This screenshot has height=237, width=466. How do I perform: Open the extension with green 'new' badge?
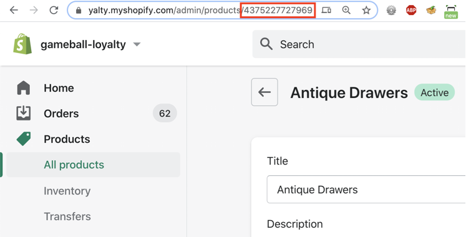(451, 12)
